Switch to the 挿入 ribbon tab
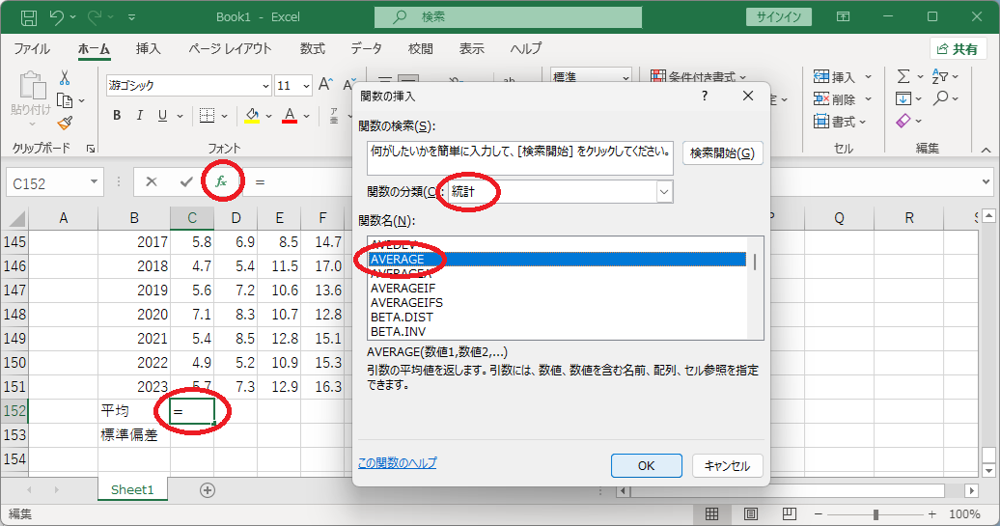 click(x=148, y=49)
